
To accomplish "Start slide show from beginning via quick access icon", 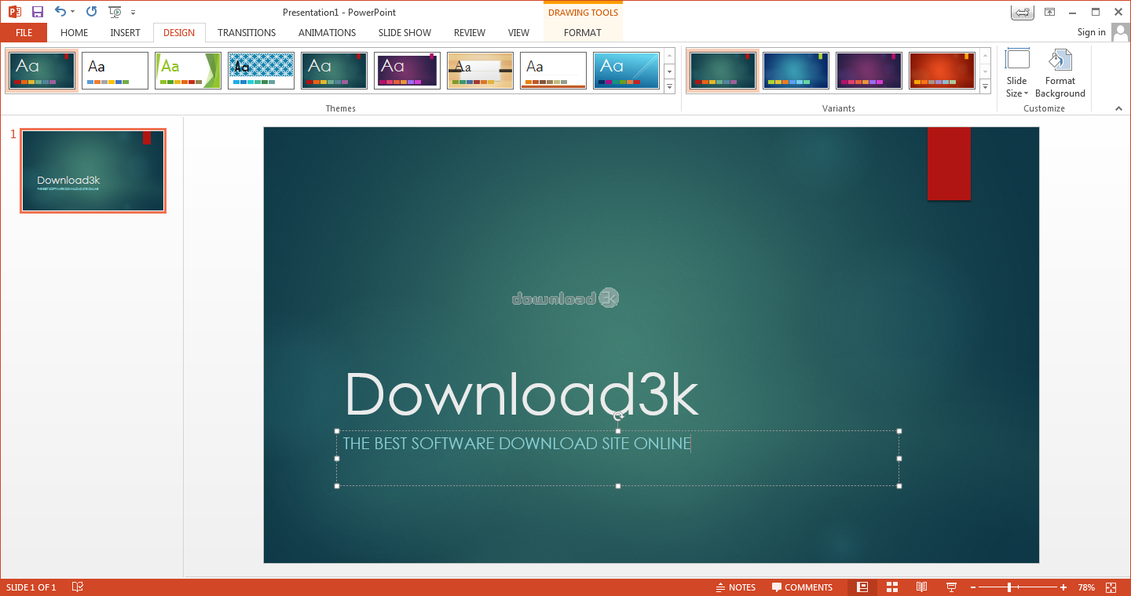I will (115, 12).
